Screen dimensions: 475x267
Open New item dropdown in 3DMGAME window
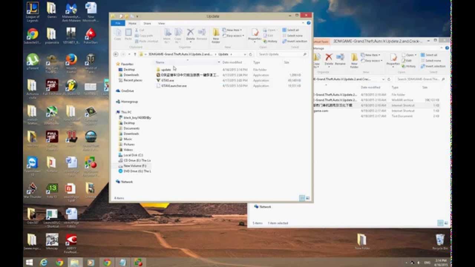(x=371, y=55)
